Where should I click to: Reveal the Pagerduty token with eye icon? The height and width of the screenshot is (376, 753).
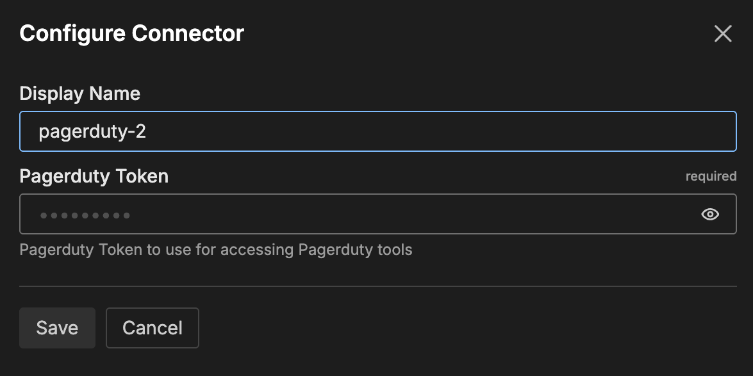[x=710, y=215]
